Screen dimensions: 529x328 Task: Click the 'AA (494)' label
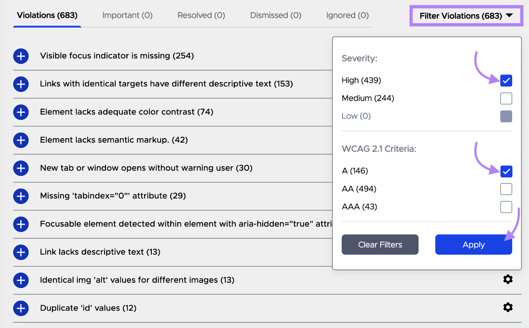(359, 189)
